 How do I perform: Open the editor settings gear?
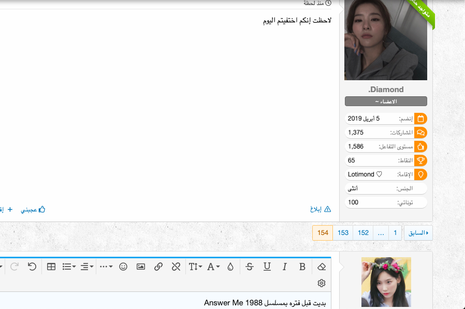[322, 283]
